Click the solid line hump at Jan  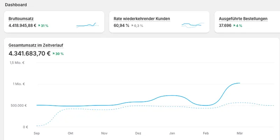[x=171, y=96]
